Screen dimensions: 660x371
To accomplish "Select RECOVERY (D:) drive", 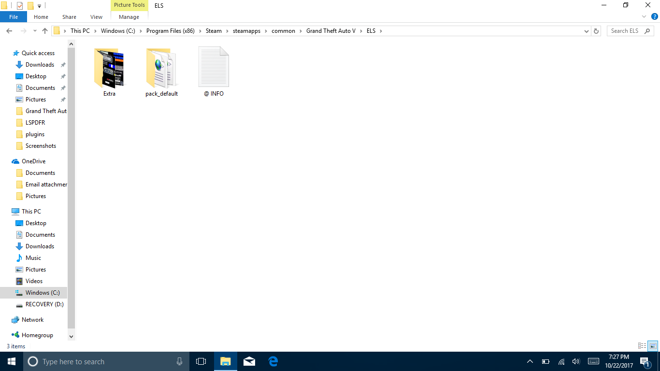I will (44, 304).
